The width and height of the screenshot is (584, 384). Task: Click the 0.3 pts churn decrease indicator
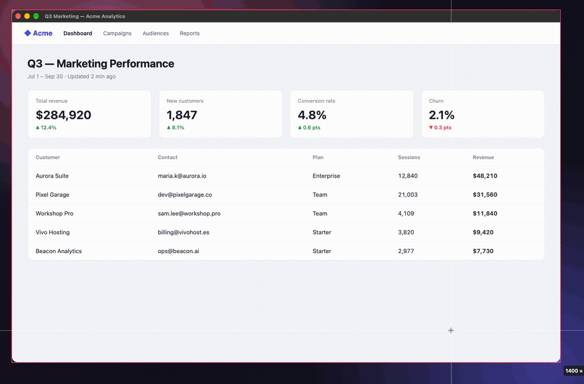click(x=440, y=127)
